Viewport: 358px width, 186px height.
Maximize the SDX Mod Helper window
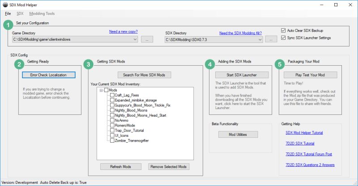click(x=336, y=5)
